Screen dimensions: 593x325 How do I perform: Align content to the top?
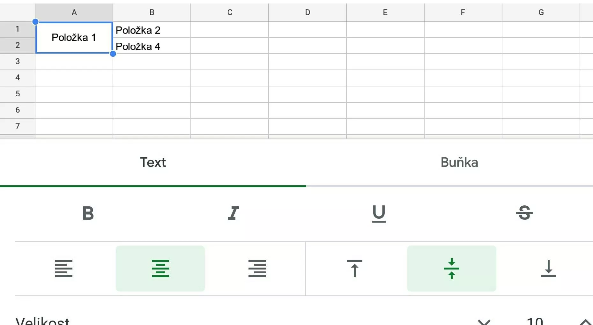point(355,269)
